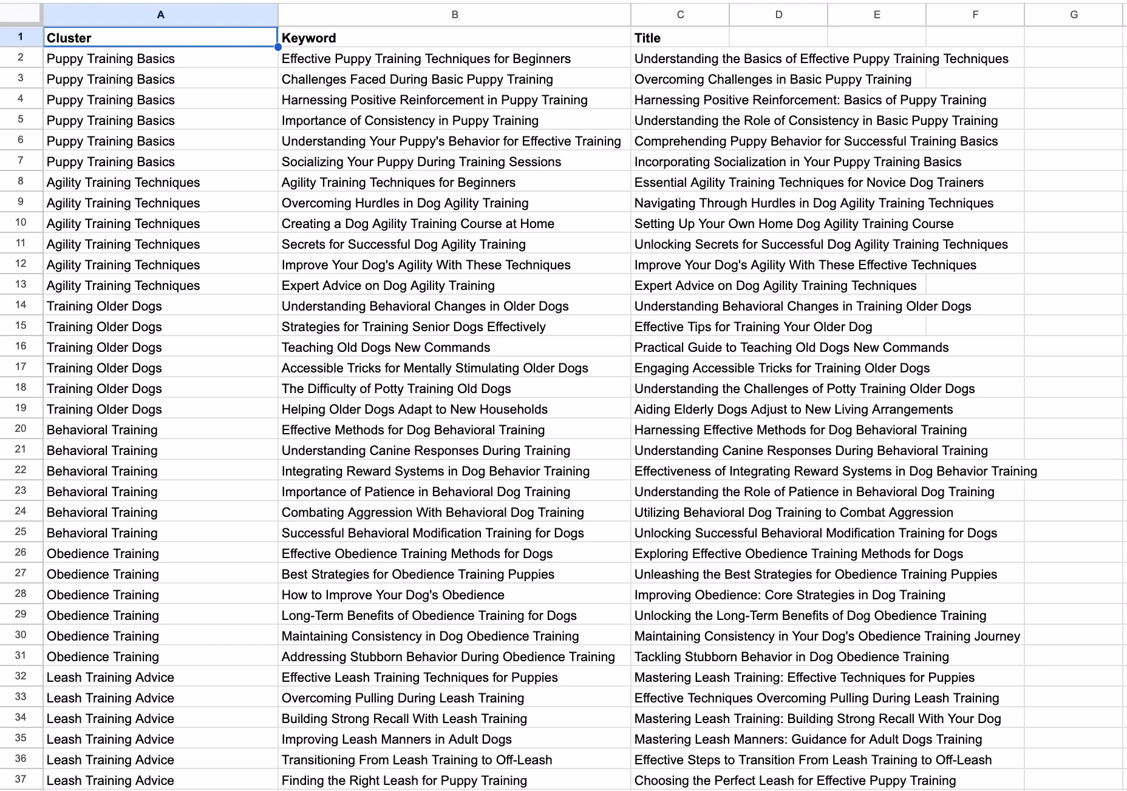
Task: Select 'Overcoming Challenges in Basic Puppy Training' cell
Action: point(772,79)
